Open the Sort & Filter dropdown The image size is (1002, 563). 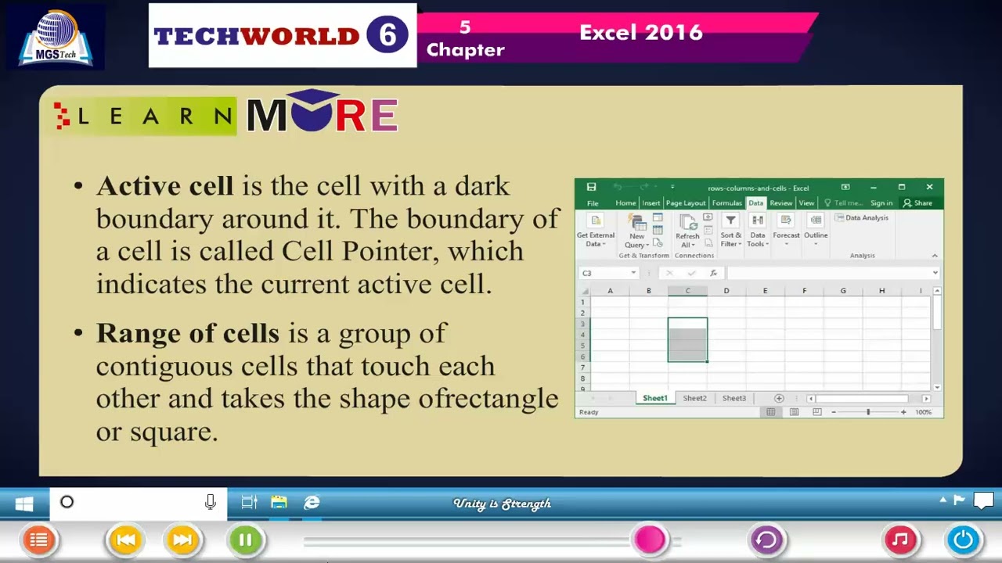(x=730, y=231)
